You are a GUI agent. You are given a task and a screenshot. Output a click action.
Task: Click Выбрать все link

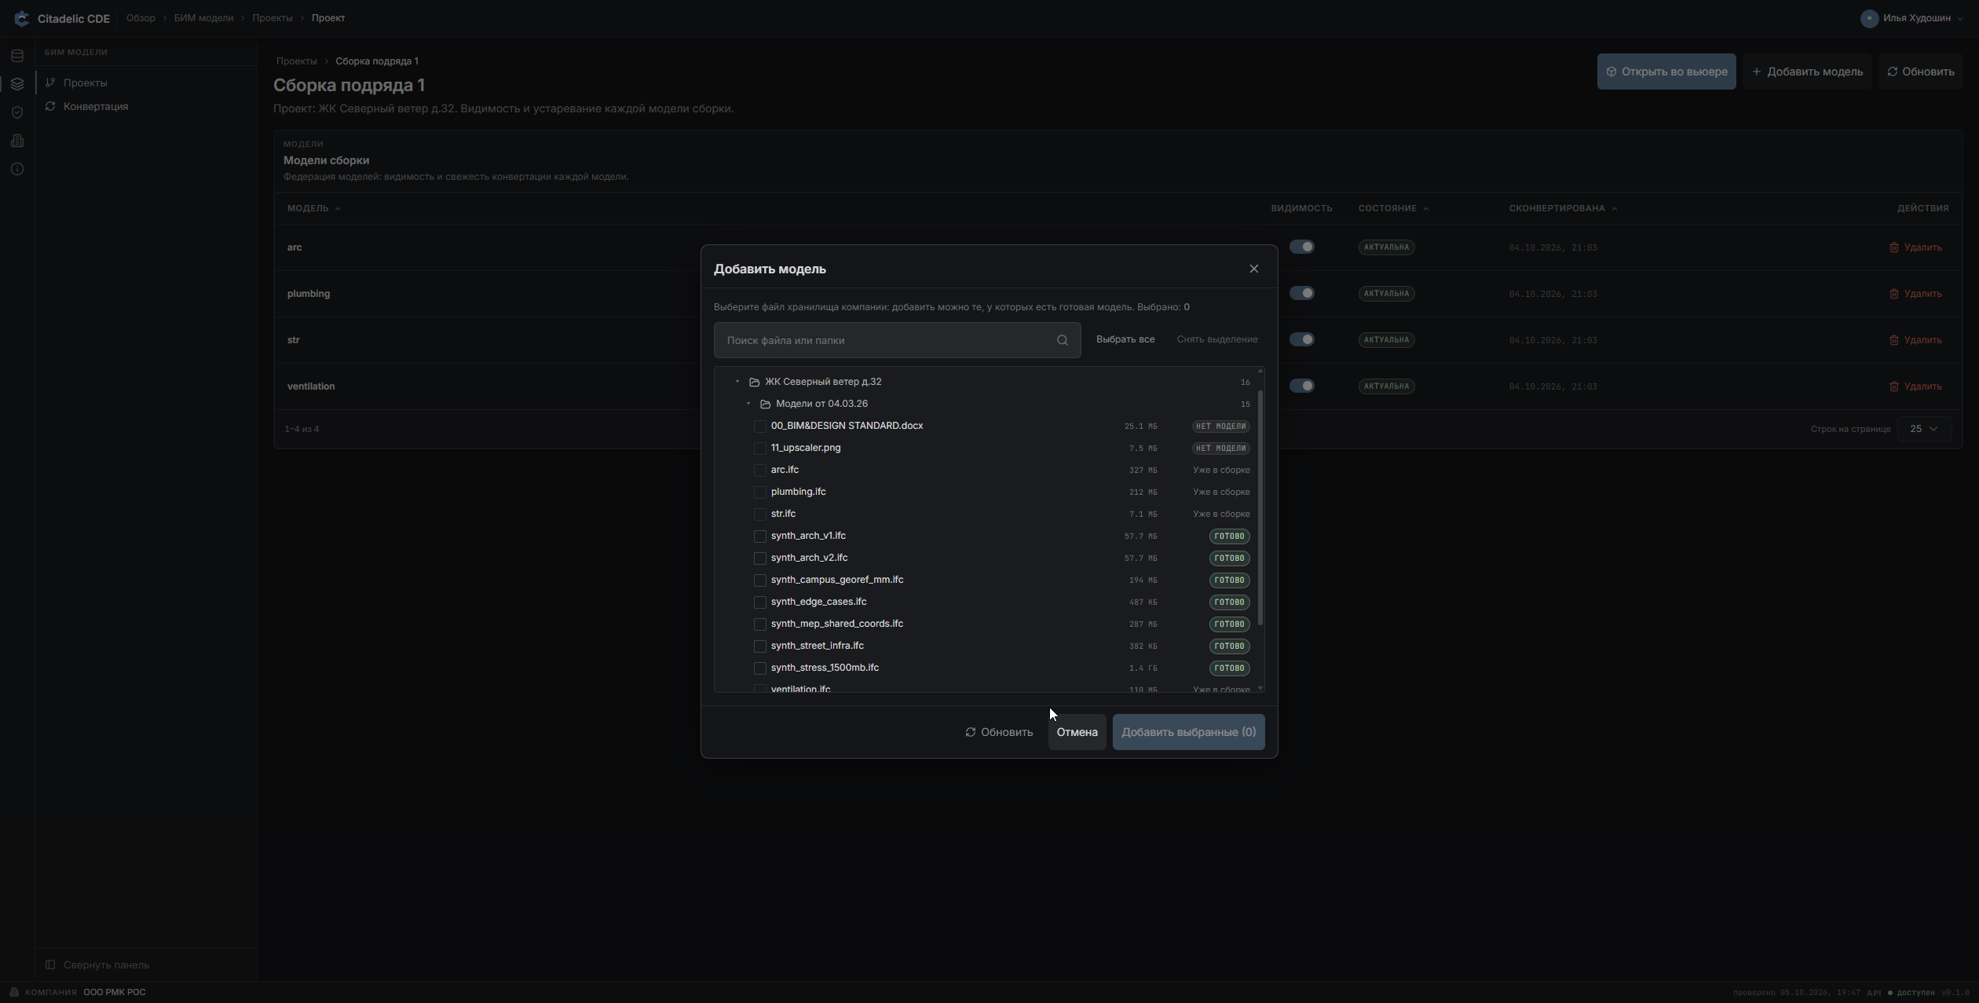[1125, 339]
